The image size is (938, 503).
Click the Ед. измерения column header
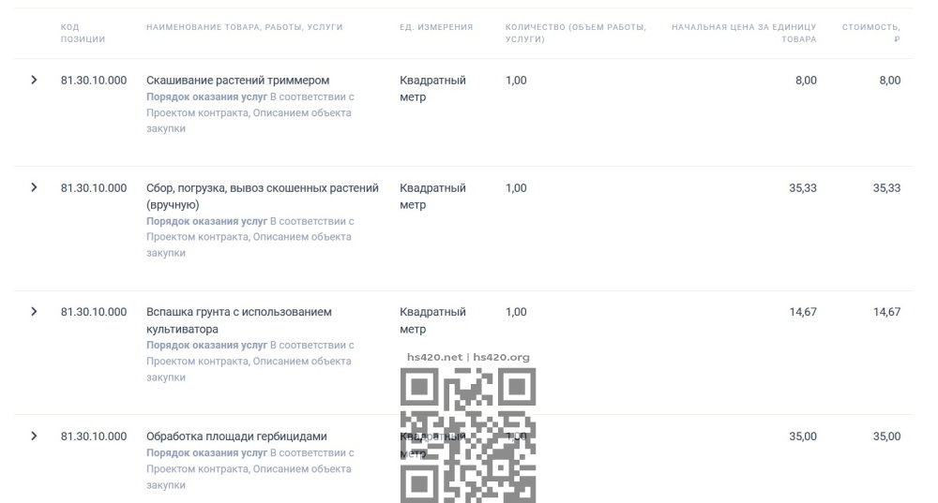click(436, 27)
